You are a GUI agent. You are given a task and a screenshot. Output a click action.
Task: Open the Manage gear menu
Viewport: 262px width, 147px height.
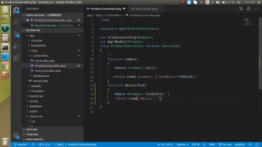point(16,136)
